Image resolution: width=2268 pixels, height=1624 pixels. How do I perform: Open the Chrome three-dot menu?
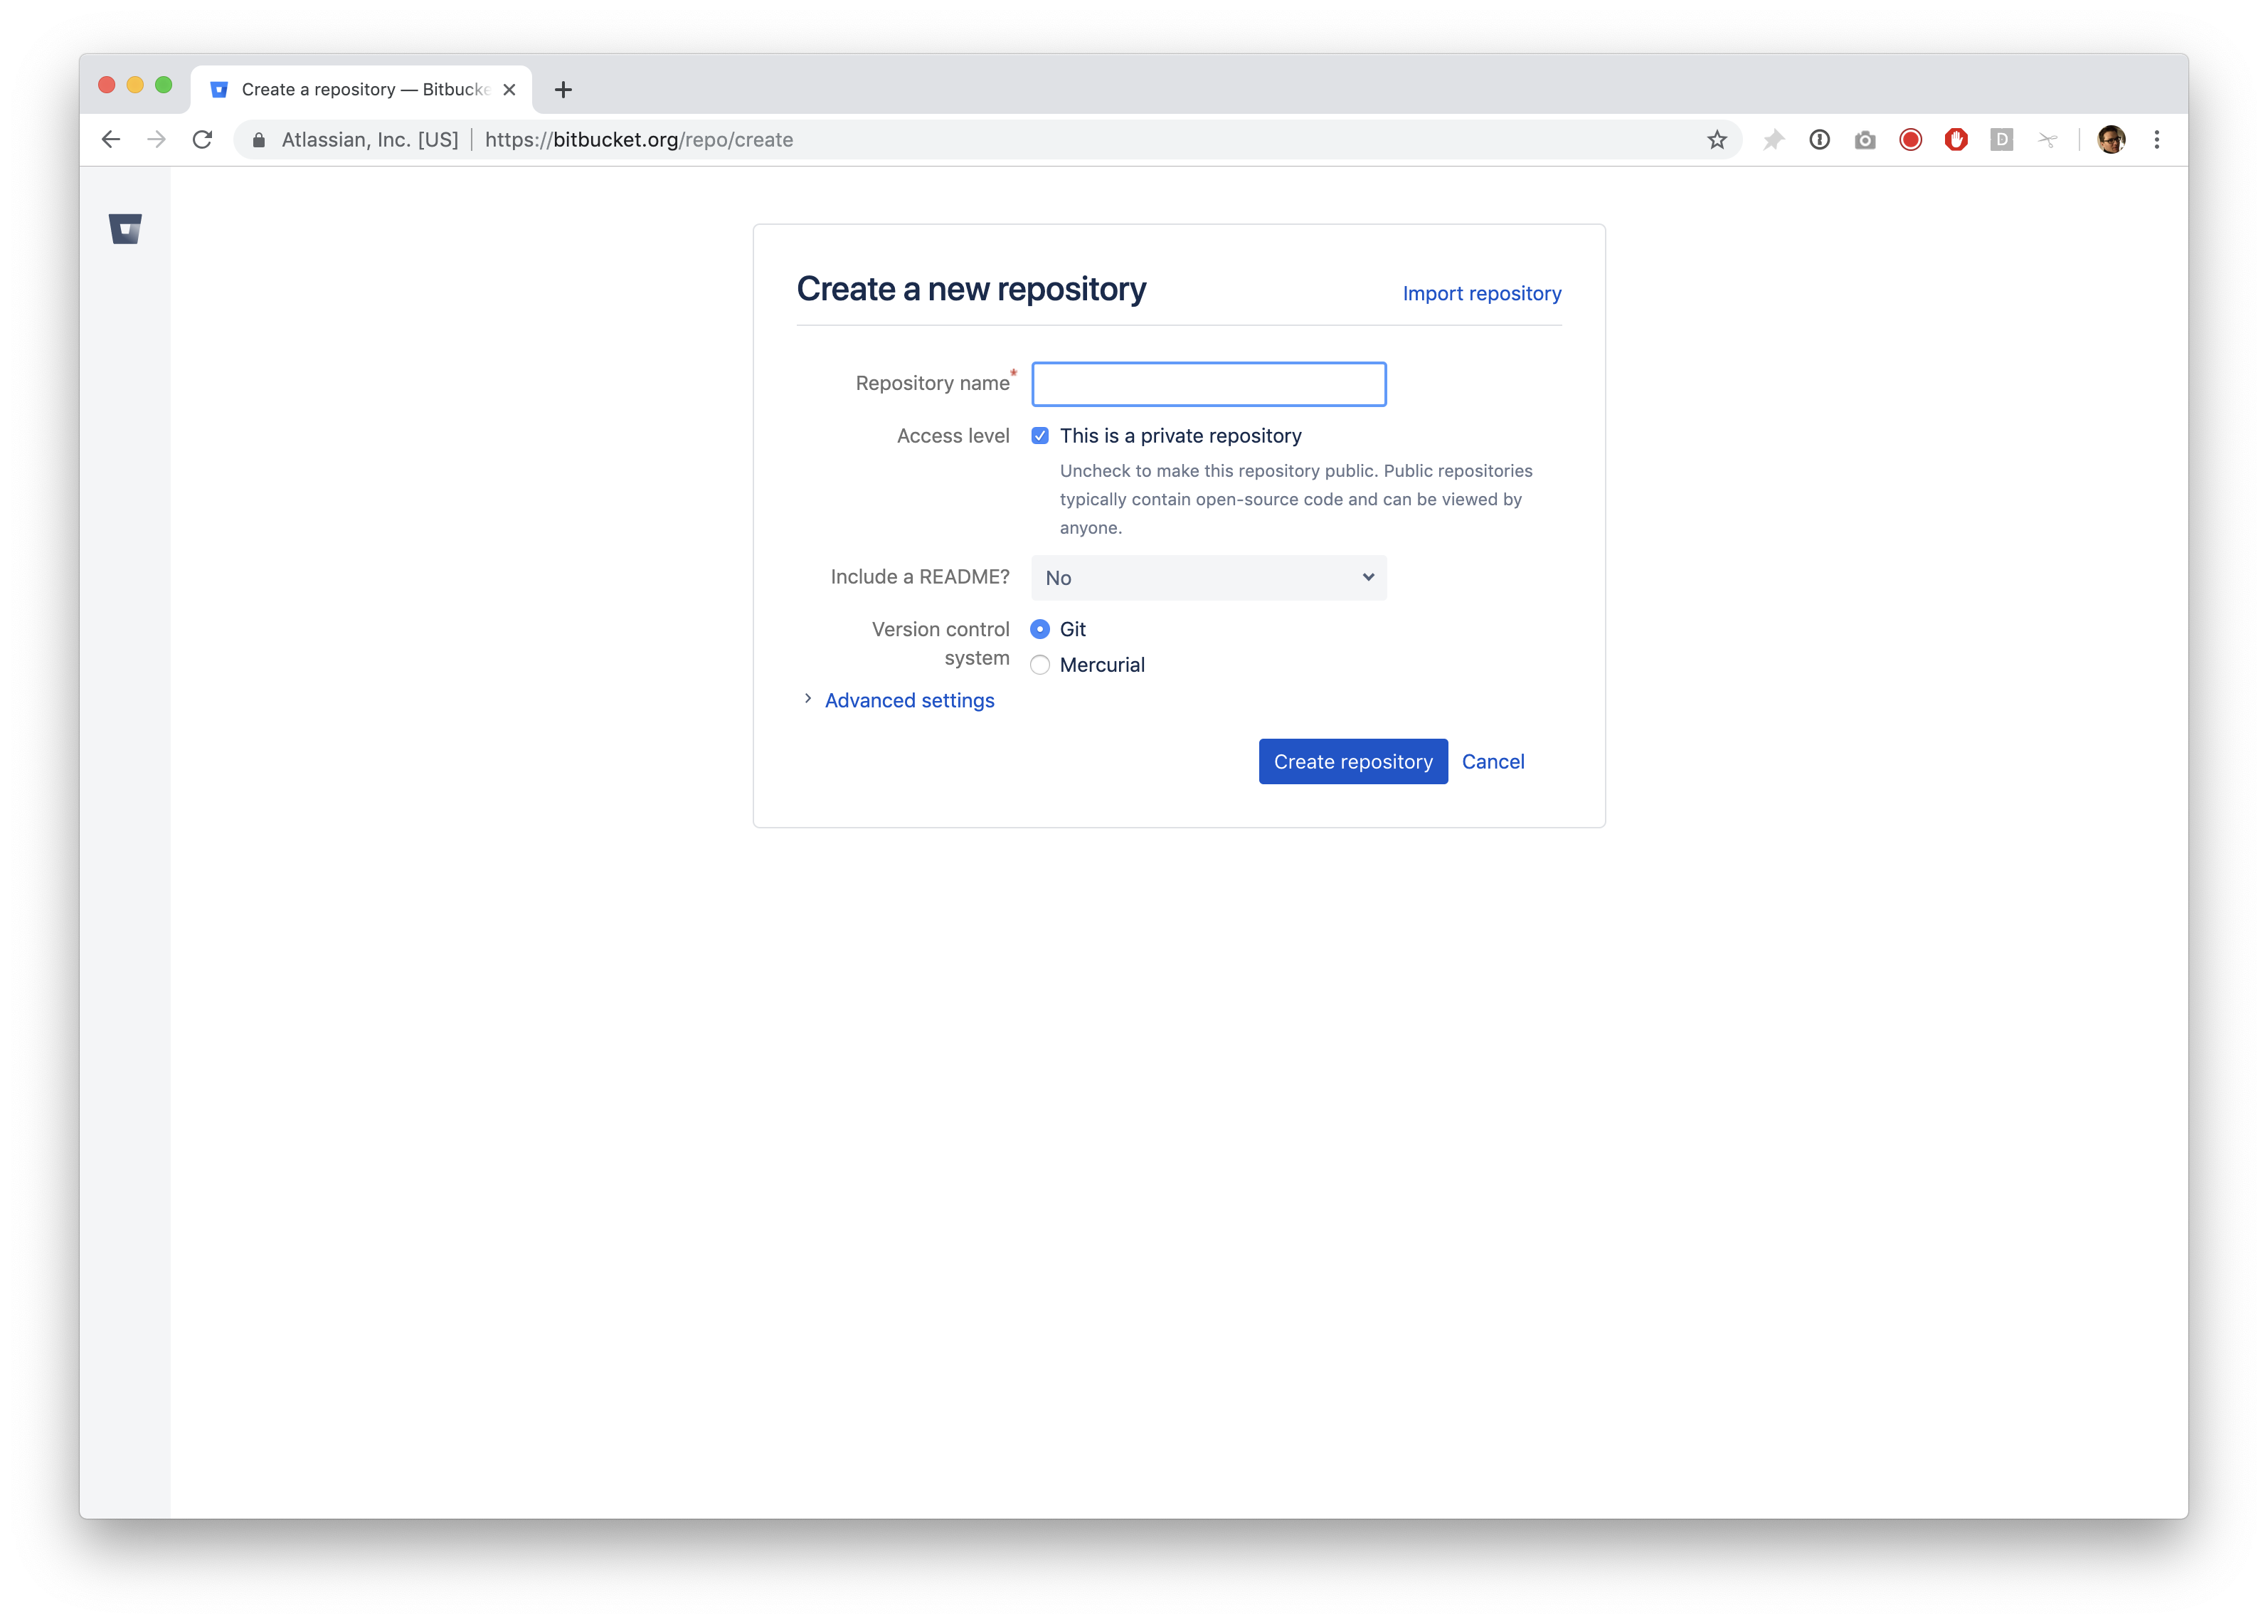(x=2157, y=140)
